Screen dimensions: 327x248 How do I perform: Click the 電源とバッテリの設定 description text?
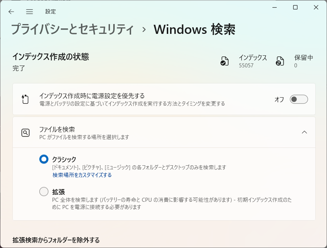[x=132, y=104]
